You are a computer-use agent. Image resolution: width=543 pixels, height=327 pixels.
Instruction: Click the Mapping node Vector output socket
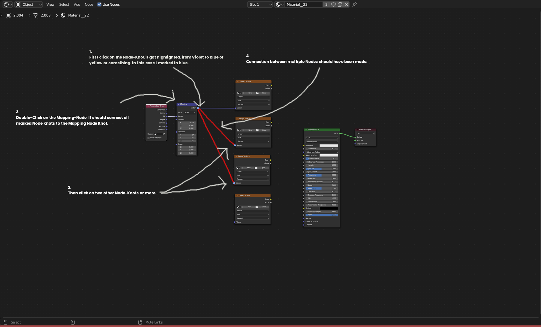(x=198, y=108)
